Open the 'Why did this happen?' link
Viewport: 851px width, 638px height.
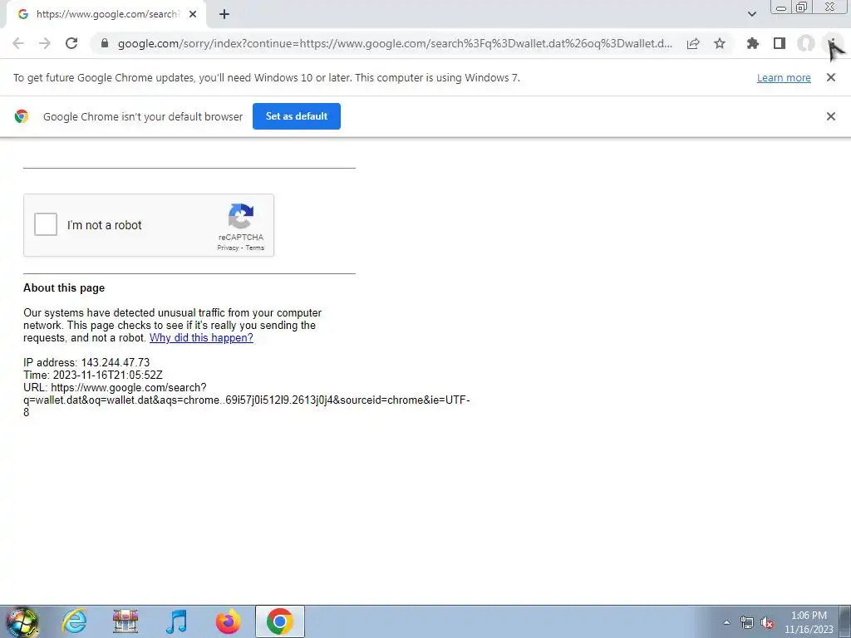(201, 337)
